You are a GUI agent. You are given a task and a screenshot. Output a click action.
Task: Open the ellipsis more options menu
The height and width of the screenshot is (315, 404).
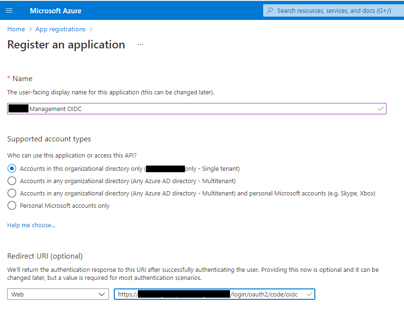(x=140, y=45)
